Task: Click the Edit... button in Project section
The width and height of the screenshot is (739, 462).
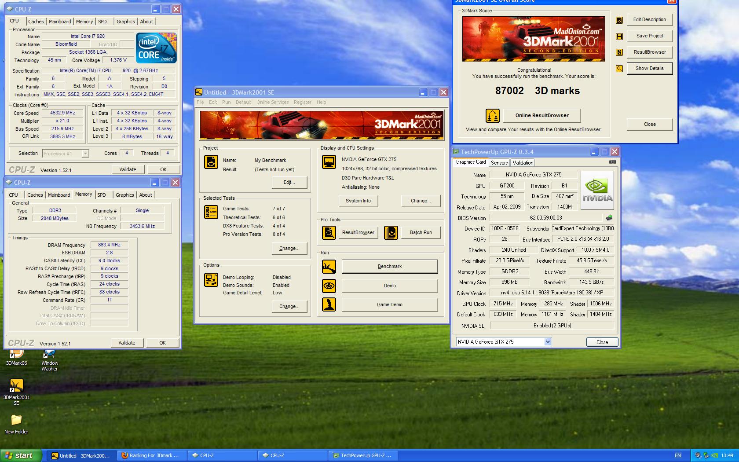Action: coord(289,183)
